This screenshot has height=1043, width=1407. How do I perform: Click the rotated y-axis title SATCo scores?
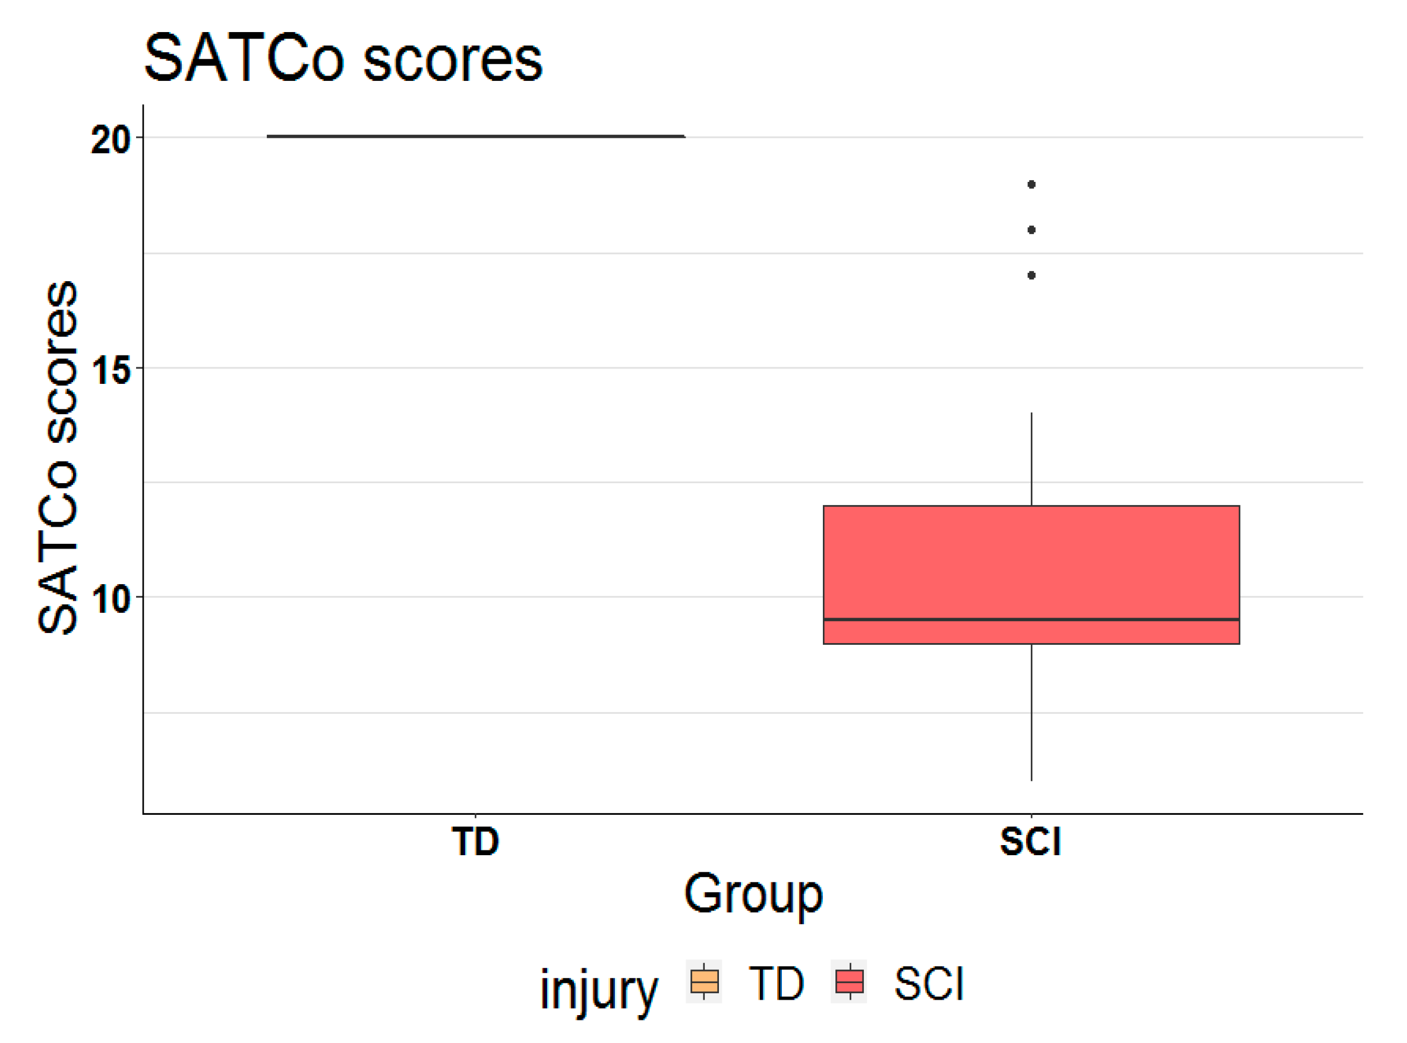pos(58,457)
